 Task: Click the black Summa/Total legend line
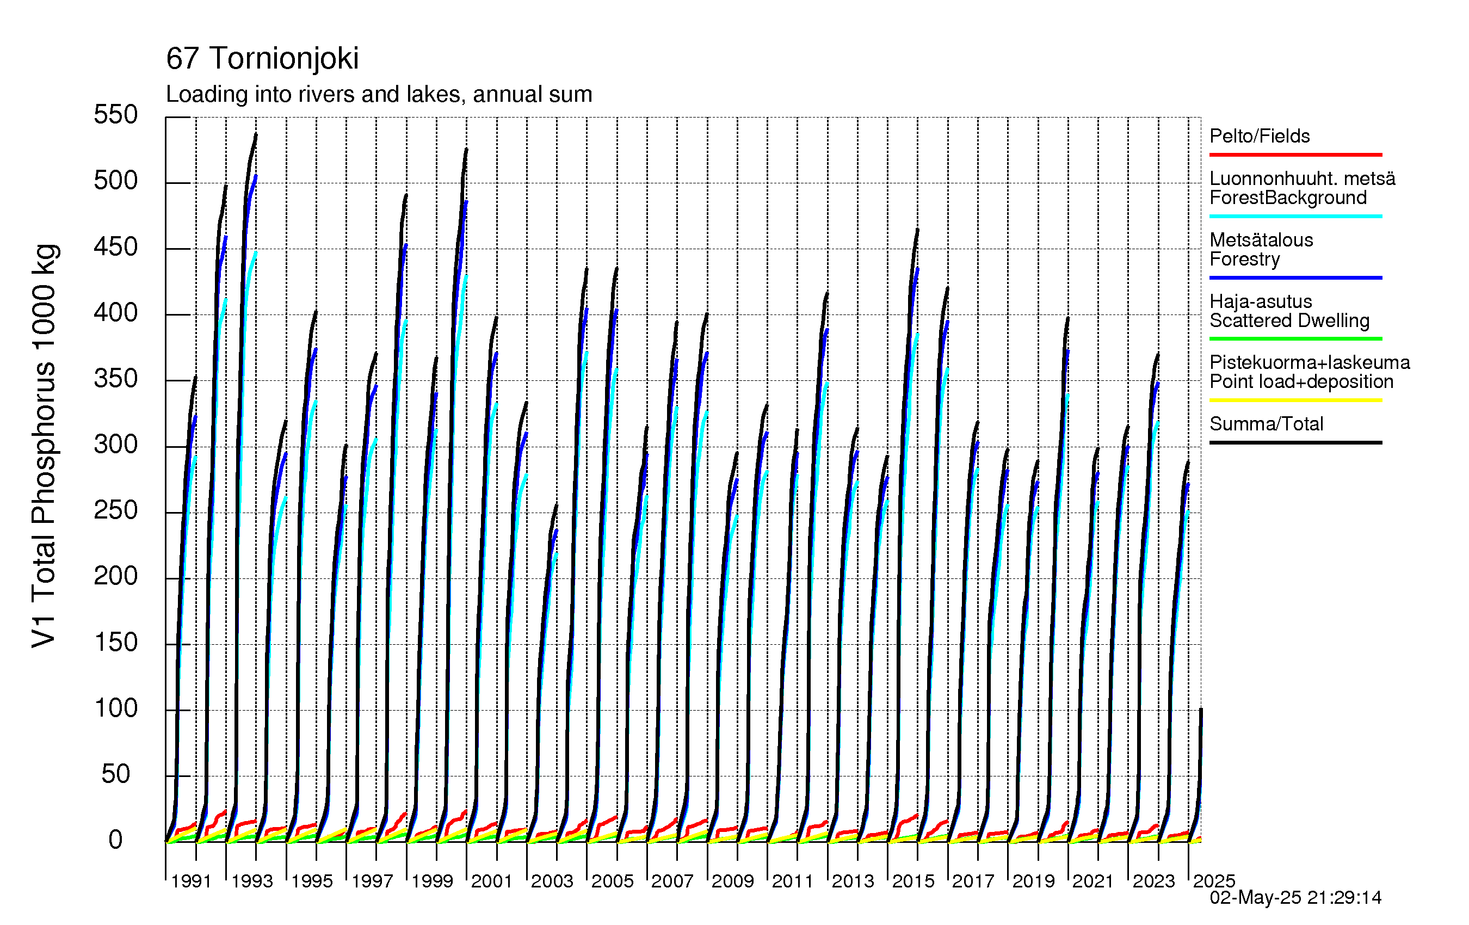coord(1296,442)
